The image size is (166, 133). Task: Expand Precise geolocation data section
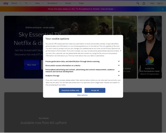(119, 61)
